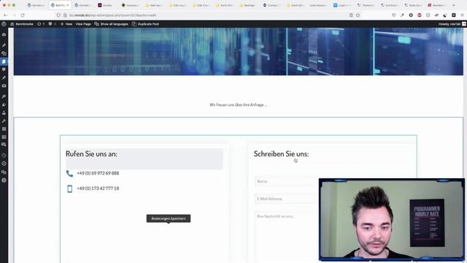Click the Wir freuen uns über Ihre Anfrage text
The width and height of the screenshot is (467, 263).
point(238,104)
